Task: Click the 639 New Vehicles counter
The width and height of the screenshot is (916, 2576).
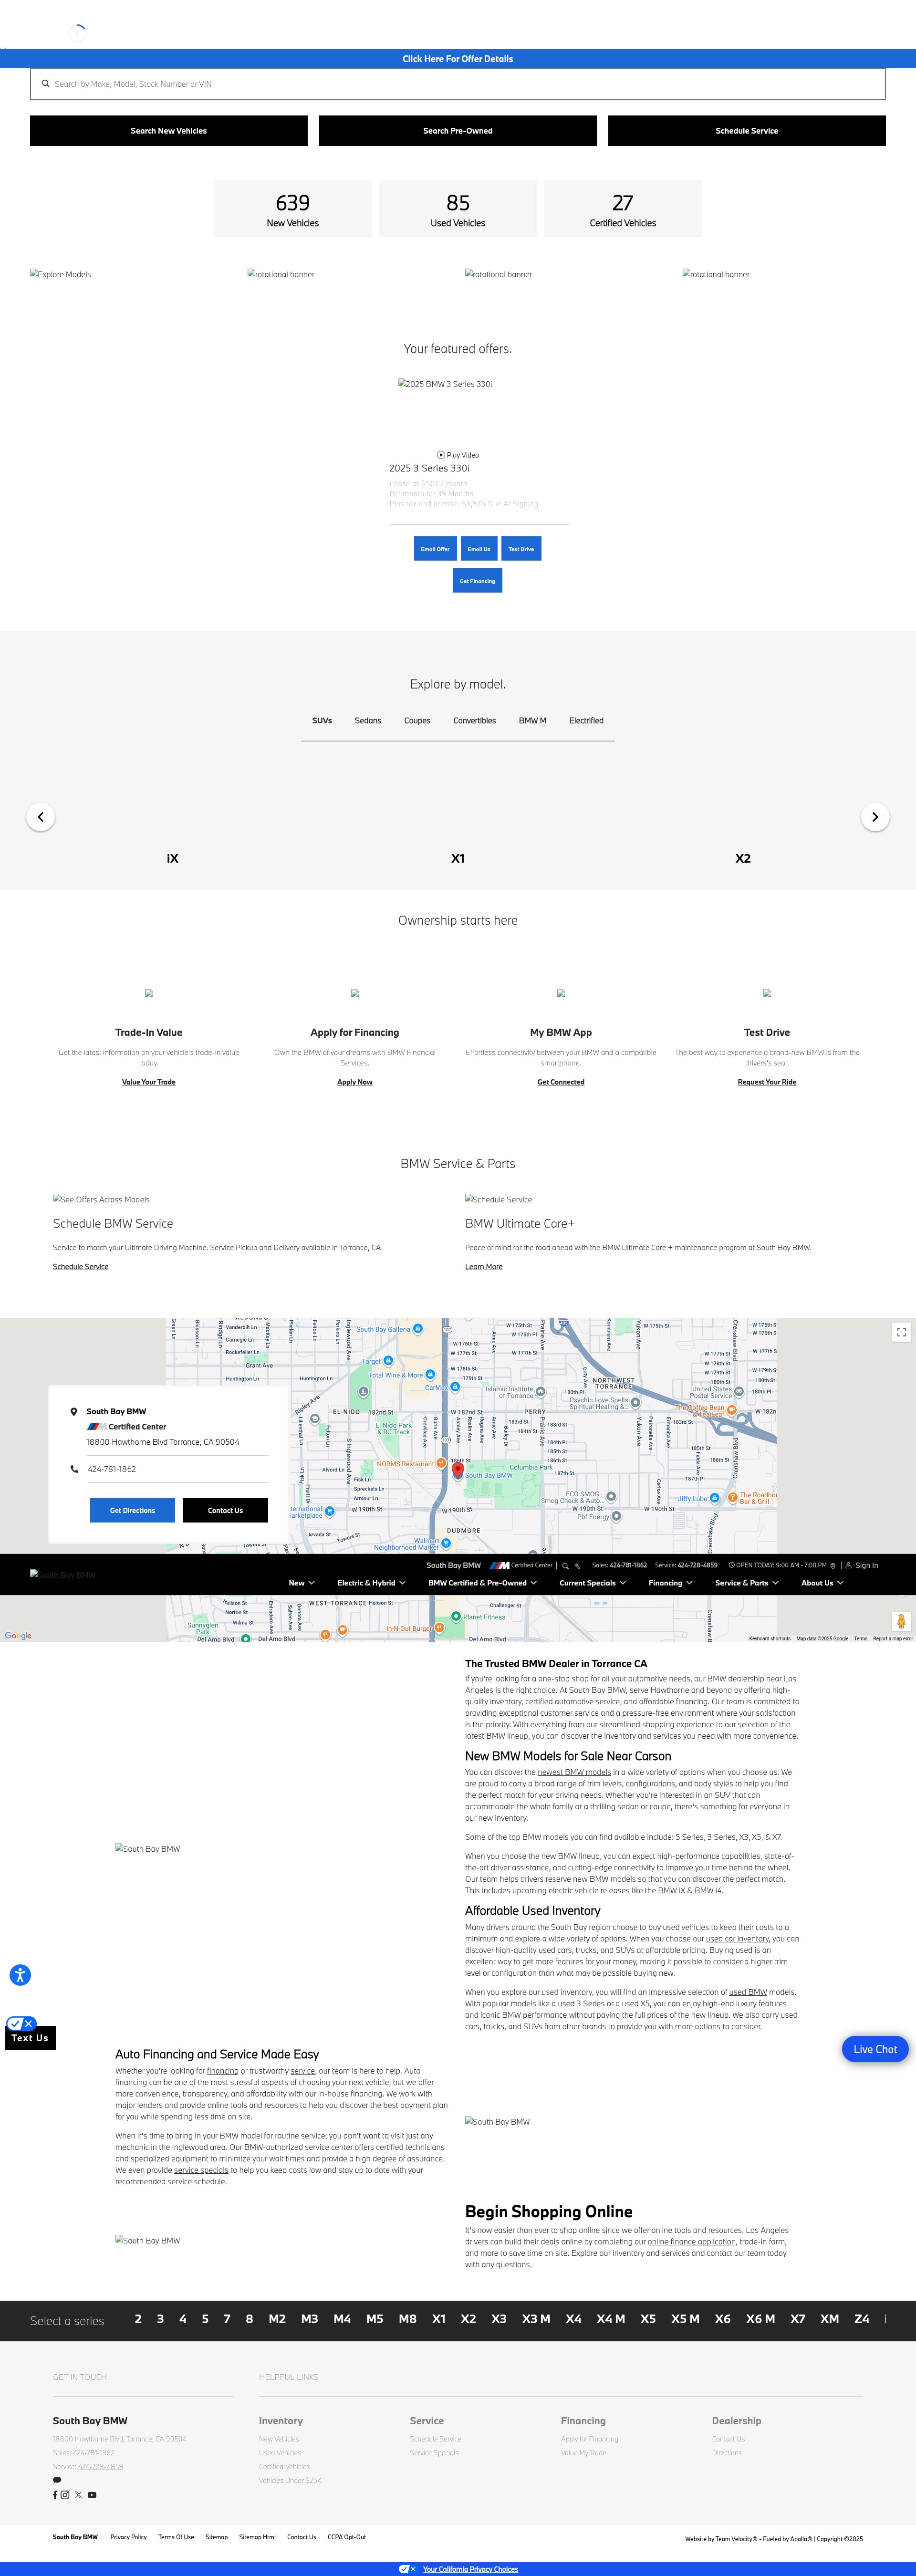Action: tap(293, 209)
